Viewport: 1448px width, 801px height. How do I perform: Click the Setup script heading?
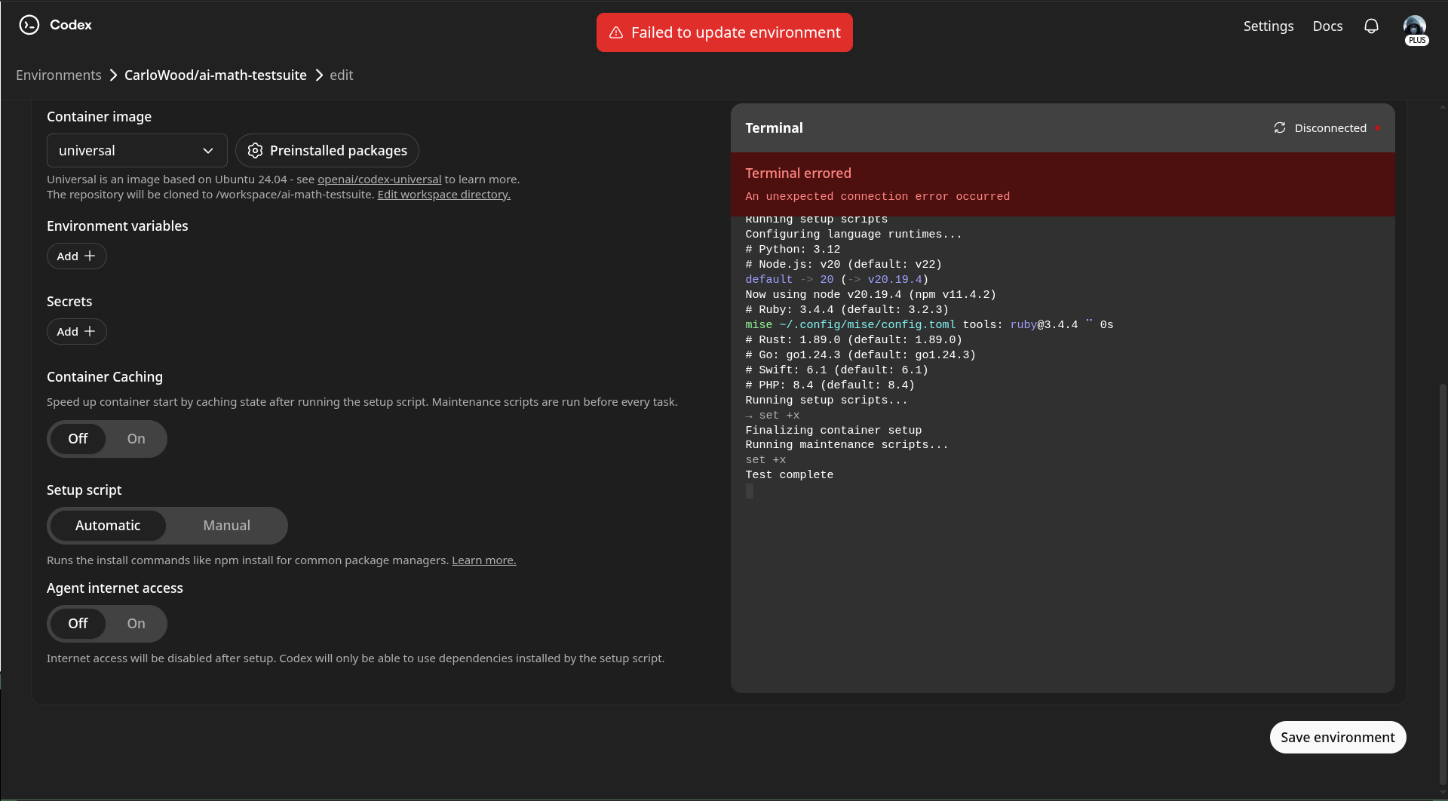click(x=84, y=490)
